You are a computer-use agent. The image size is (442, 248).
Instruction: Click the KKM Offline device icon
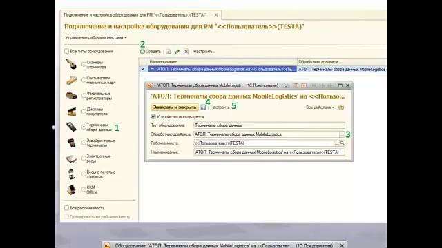point(71,190)
